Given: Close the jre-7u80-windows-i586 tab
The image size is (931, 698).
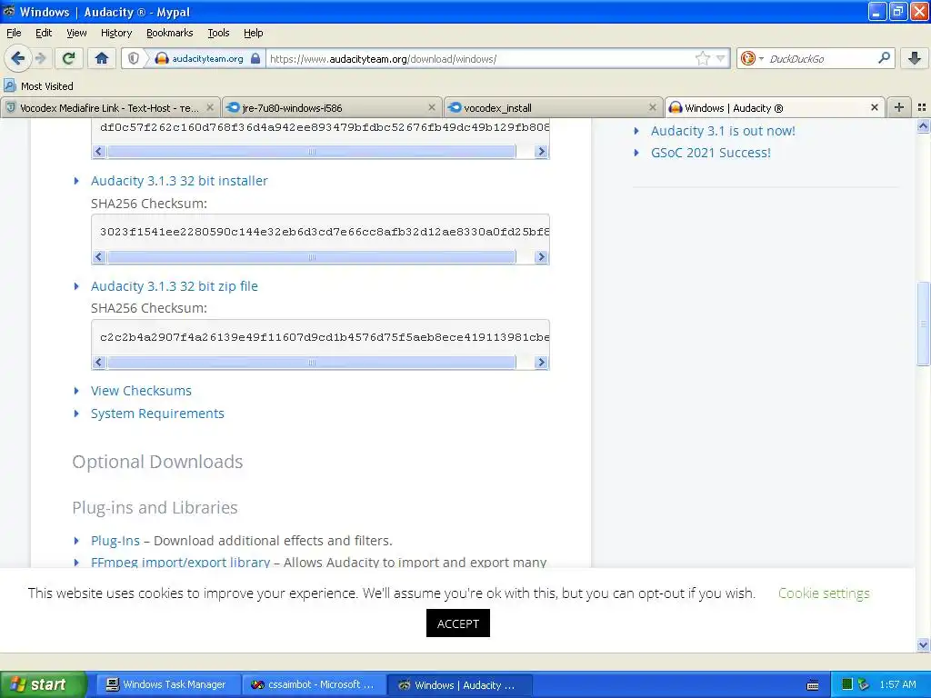Looking at the screenshot, I should coord(432,107).
